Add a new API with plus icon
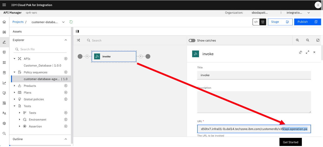The height and width of the screenshot is (147, 323). point(66,59)
